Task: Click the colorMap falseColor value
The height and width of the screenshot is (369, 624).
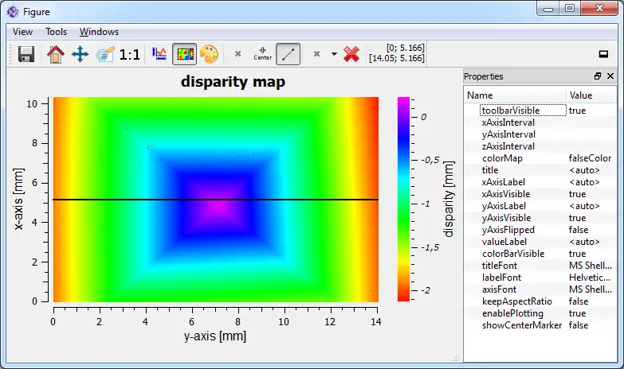Action: click(x=590, y=158)
